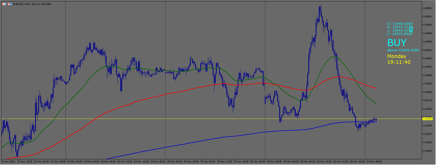Click price scale value 1.03380
Viewport: 436px width, 165px height.
427,126
